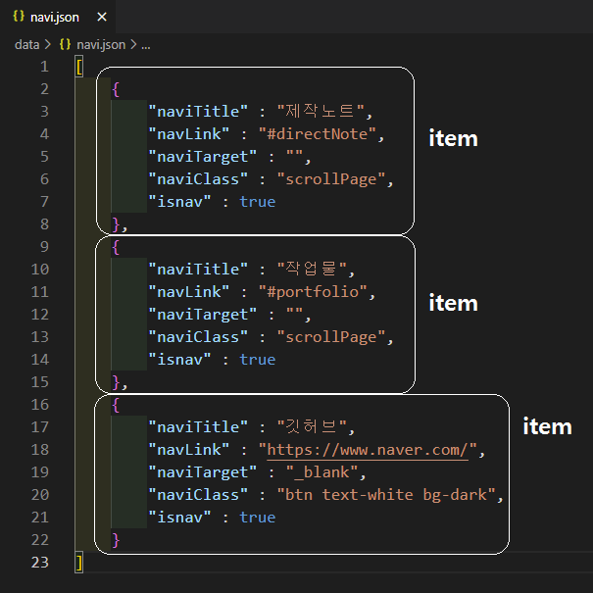Click line number 1 in the gutter
Image resolution: width=593 pixels, height=593 pixels.
43,67
